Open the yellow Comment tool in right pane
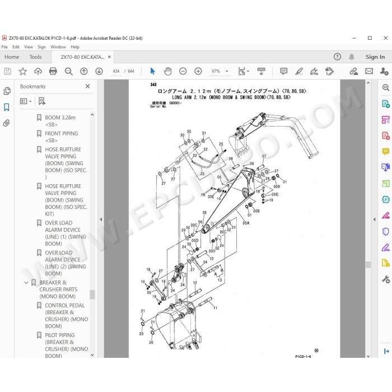The image size is (392, 392). click(x=386, y=152)
